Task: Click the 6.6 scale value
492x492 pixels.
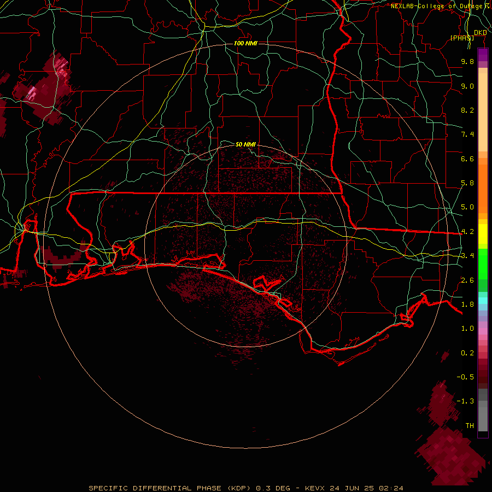Action: pos(467,159)
